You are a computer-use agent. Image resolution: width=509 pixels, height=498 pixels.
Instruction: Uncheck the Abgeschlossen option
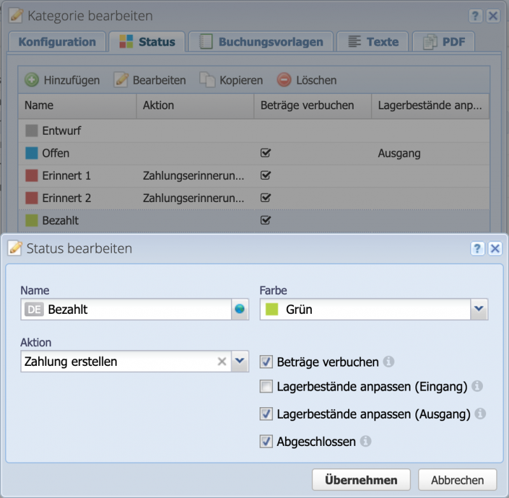pyautogui.click(x=266, y=441)
